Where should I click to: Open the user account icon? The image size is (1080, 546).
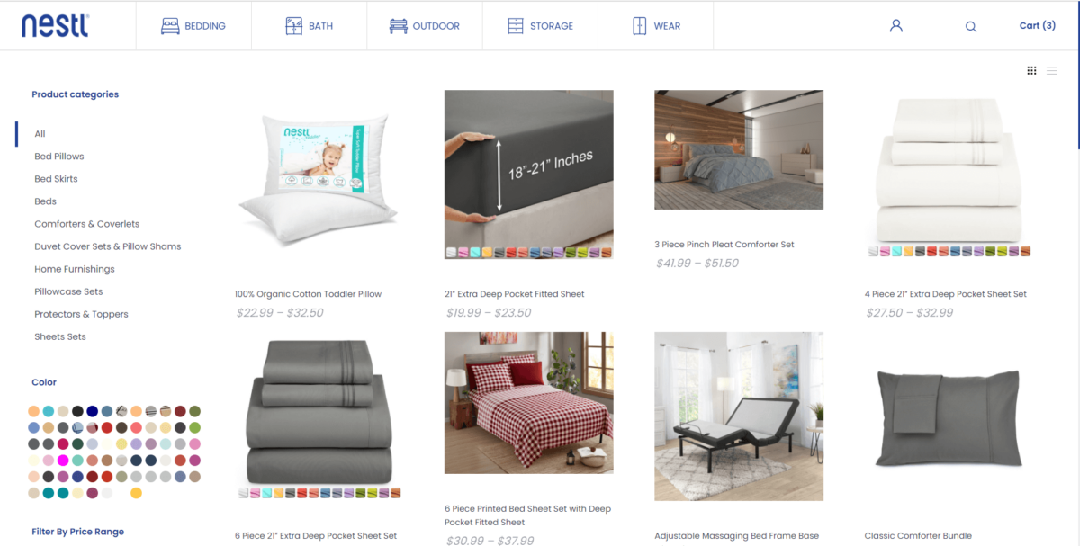click(x=895, y=26)
